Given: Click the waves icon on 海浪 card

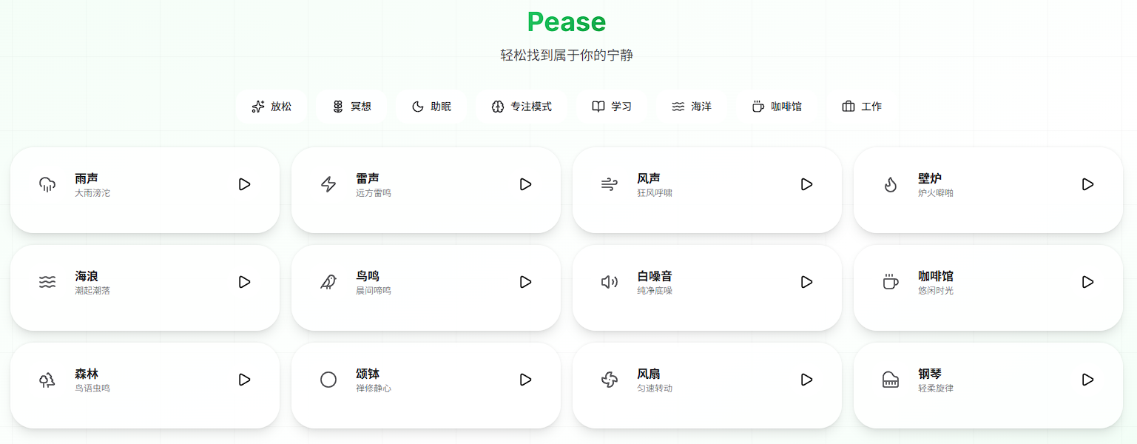Looking at the screenshot, I should [46, 283].
